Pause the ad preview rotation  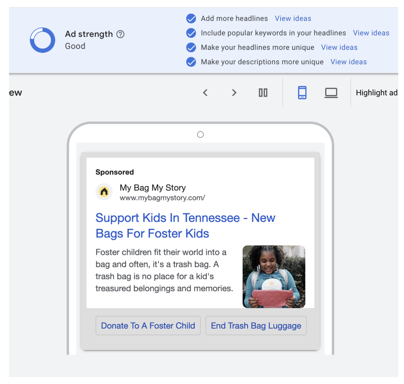[x=263, y=93]
